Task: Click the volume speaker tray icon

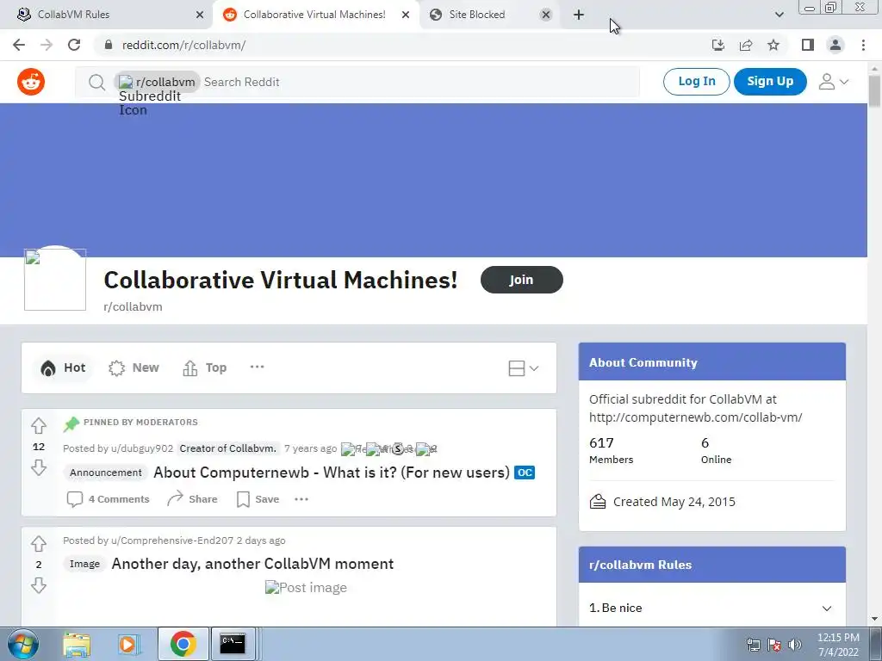Action: coord(795,644)
